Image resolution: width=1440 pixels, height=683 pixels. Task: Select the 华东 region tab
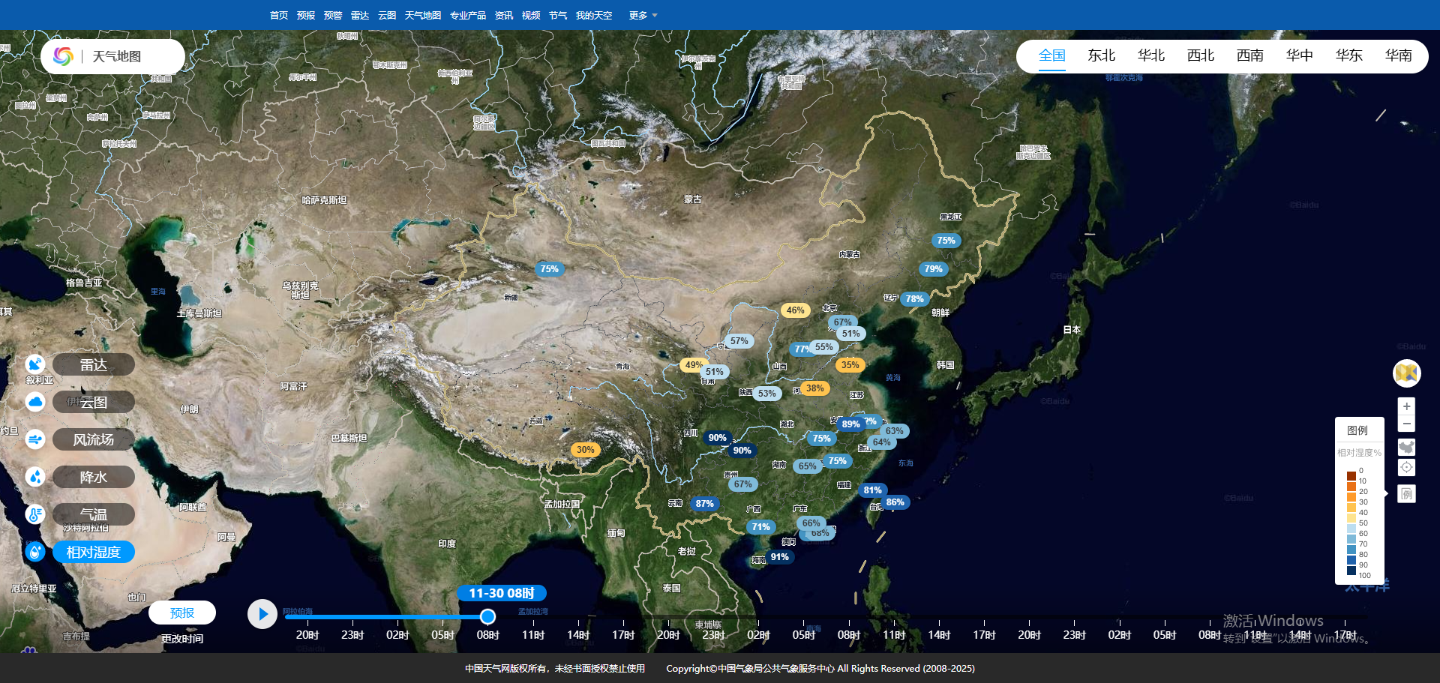pos(1348,55)
